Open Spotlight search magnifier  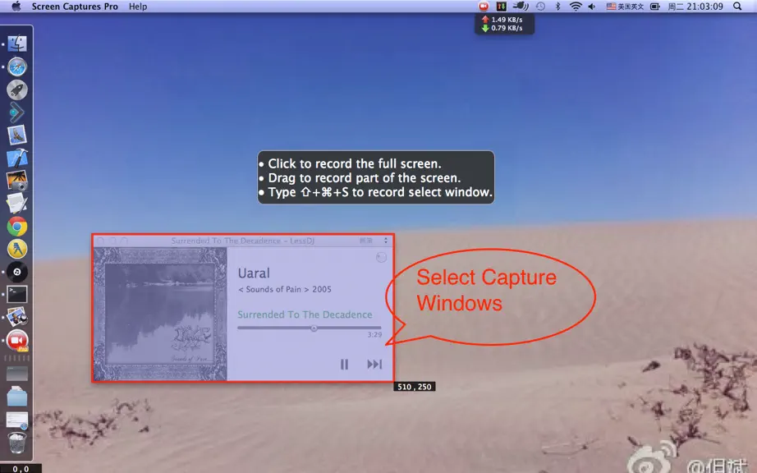(x=737, y=7)
